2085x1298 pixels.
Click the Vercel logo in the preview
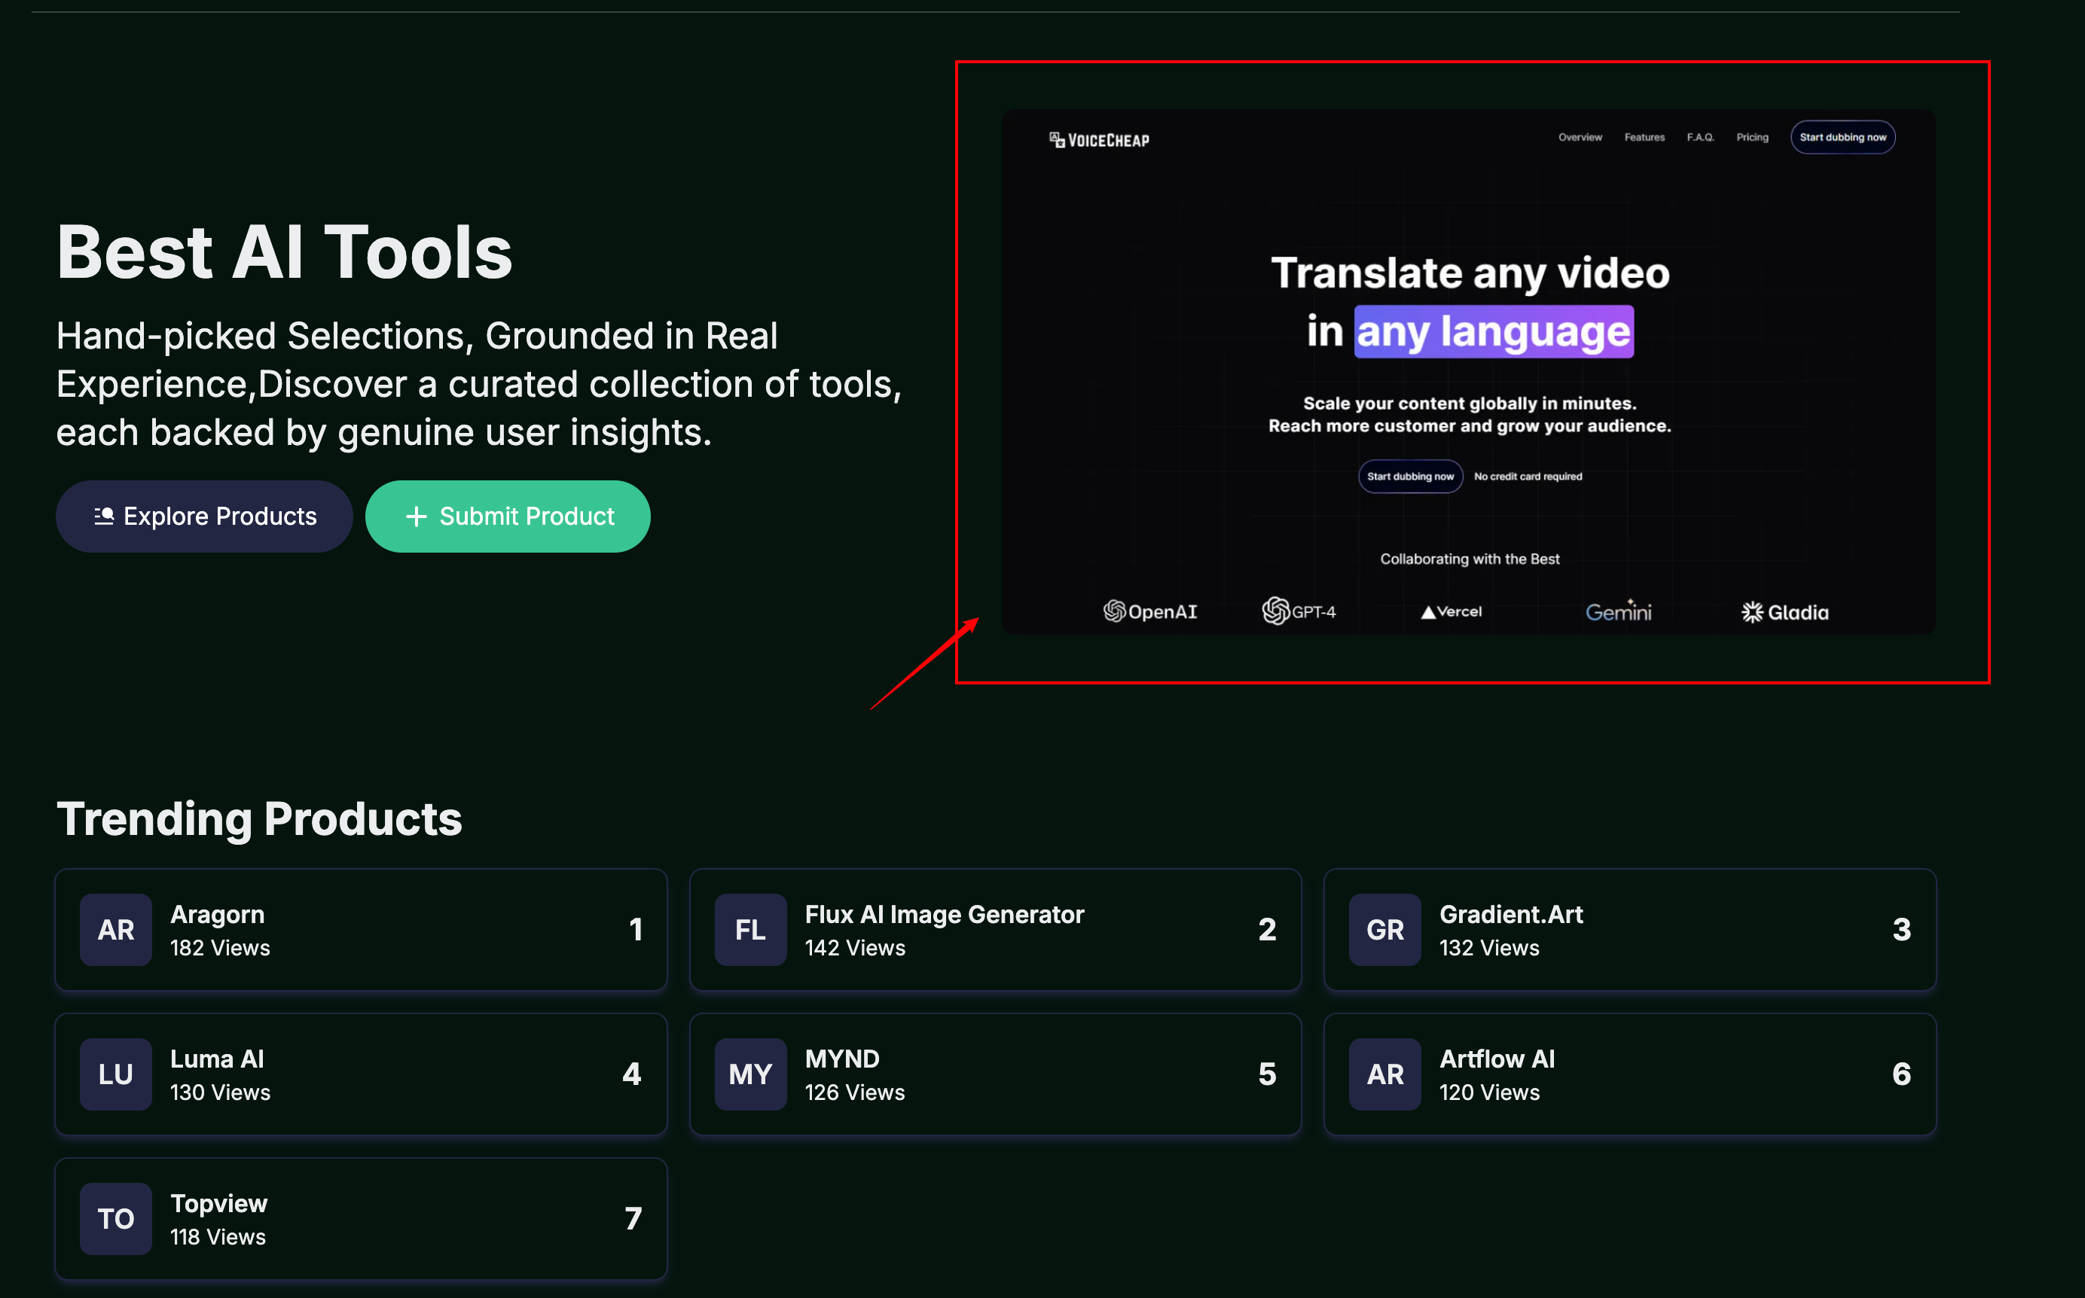[1452, 611]
